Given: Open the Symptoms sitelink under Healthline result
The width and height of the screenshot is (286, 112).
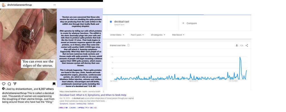Looking at the screenshot, I should pos(64,104).
